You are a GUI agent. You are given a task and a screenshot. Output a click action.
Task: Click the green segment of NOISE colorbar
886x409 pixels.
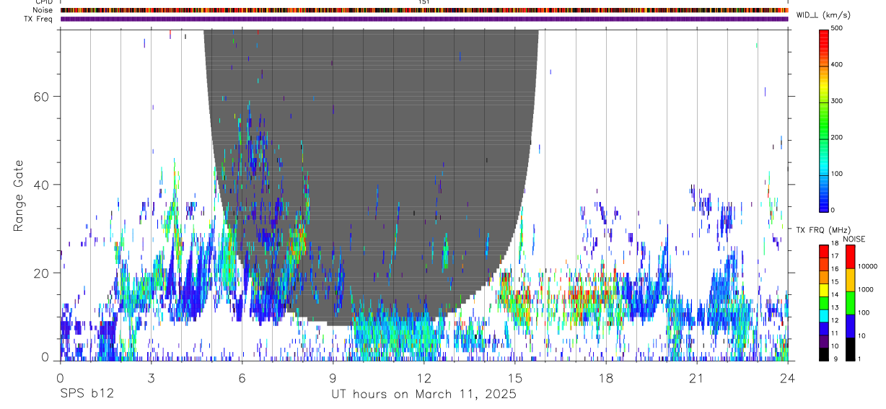pyautogui.click(x=849, y=303)
